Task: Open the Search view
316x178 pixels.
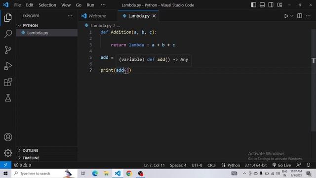Action: (x=8, y=34)
